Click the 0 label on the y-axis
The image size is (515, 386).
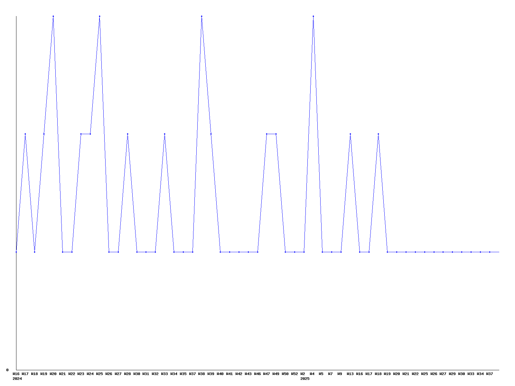7,370
